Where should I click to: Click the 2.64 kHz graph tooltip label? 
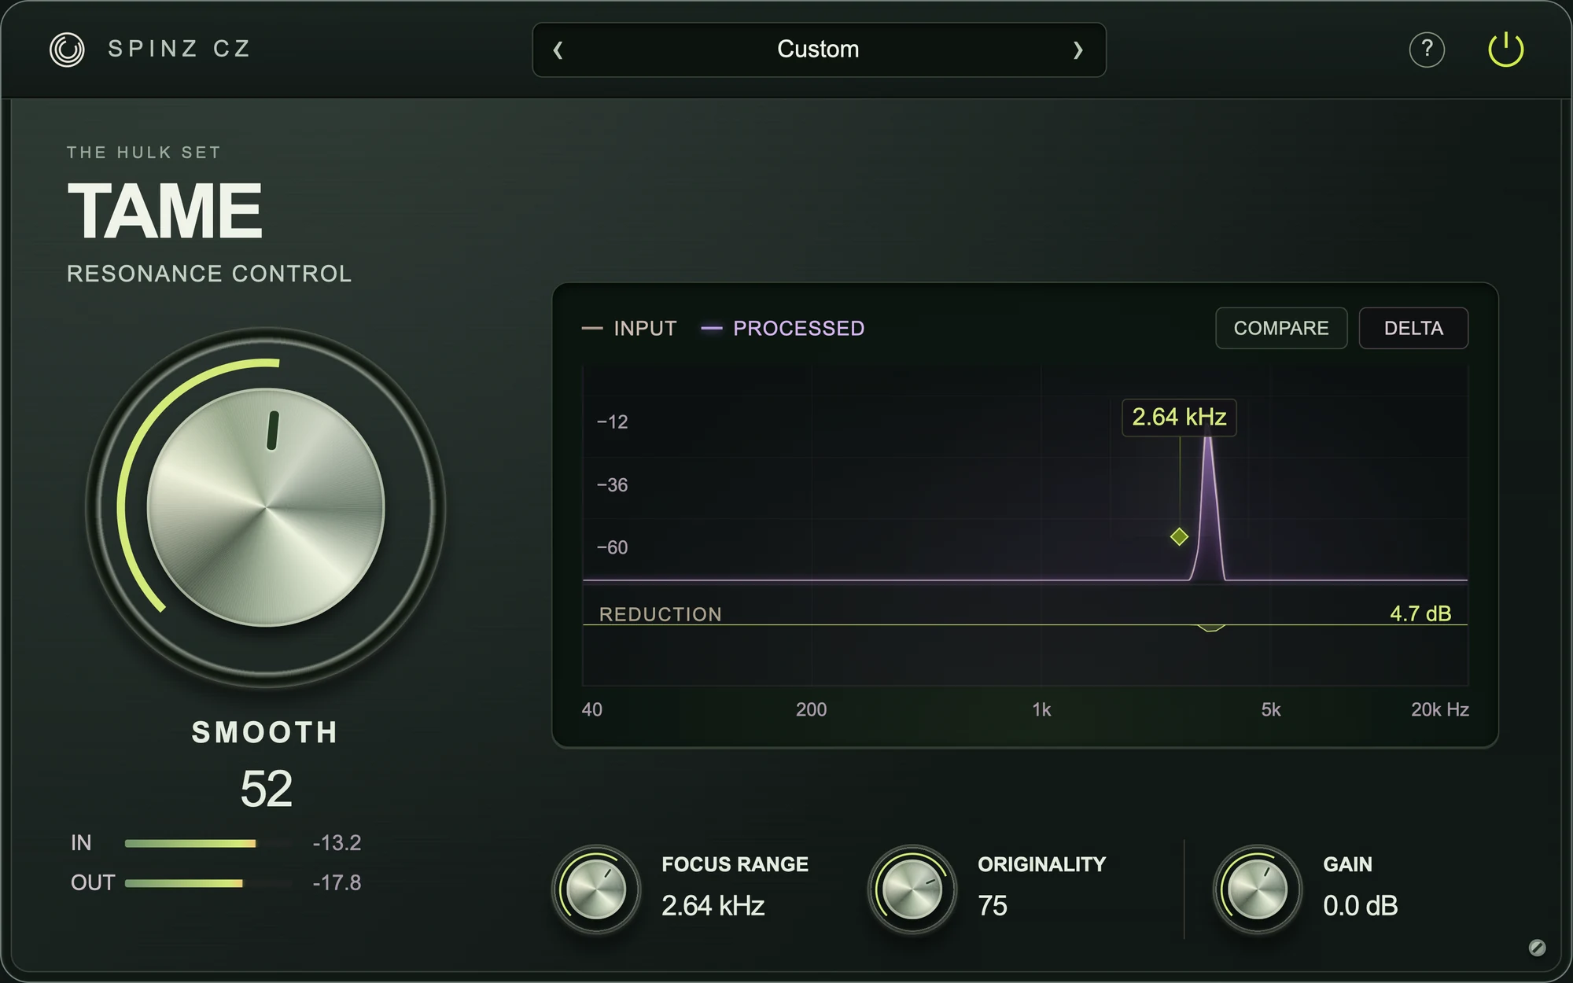pos(1179,417)
